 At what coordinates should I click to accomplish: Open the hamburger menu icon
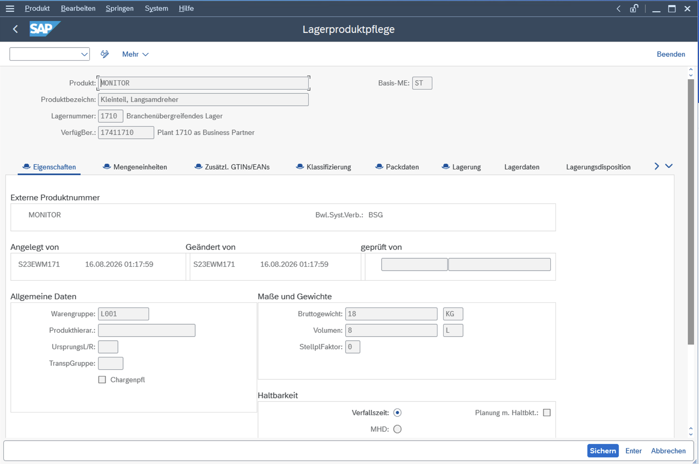tap(10, 8)
